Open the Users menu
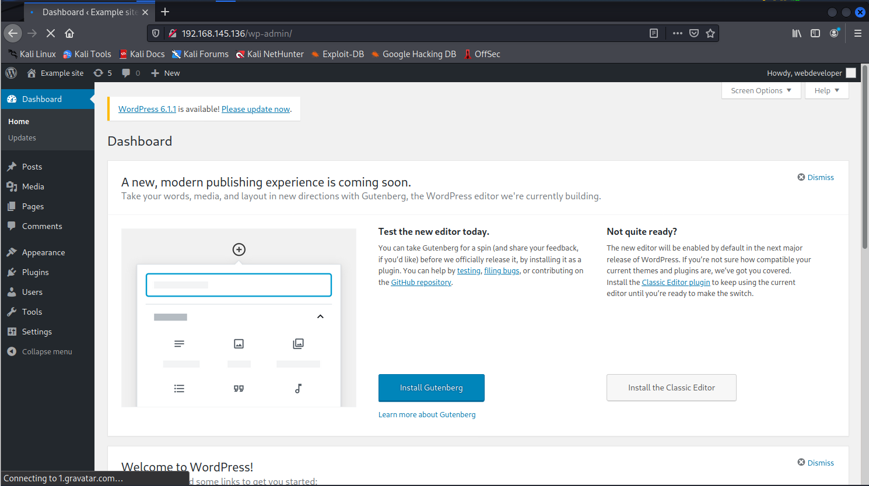This screenshot has width=869, height=486. (47, 292)
